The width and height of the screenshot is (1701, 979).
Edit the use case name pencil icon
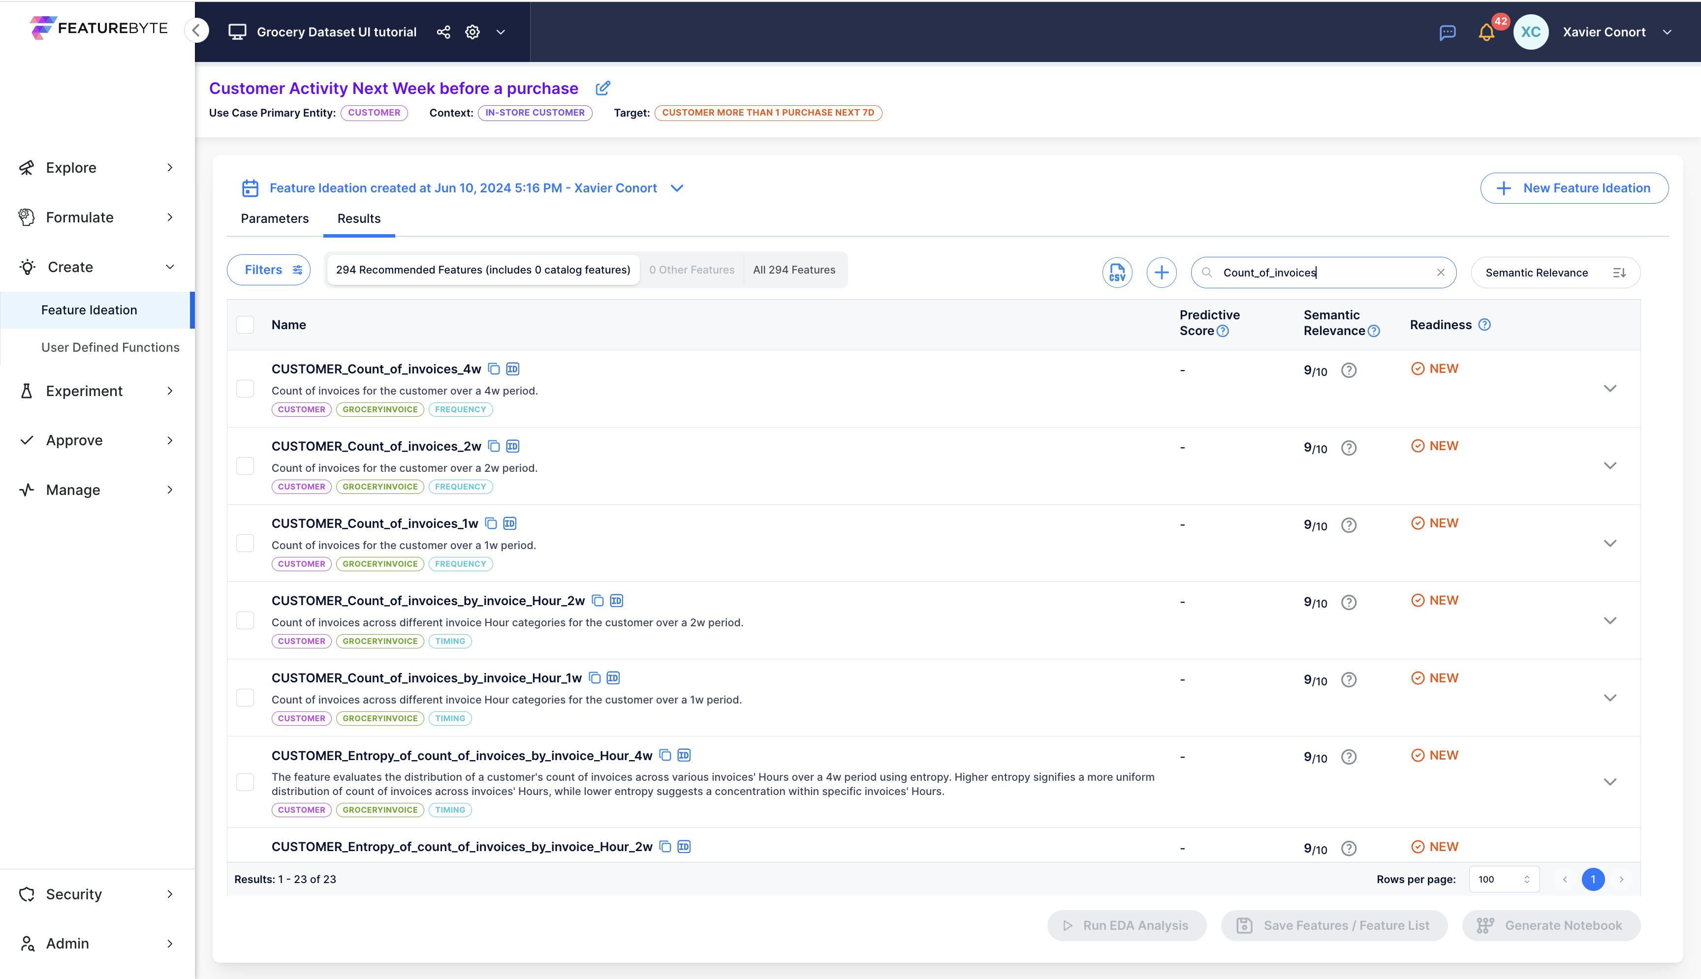point(602,88)
